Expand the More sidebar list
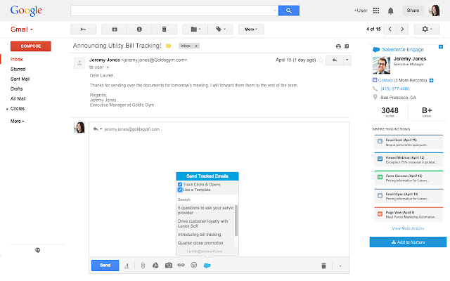Viewport: 450px width, 281px height. (17, 122)
